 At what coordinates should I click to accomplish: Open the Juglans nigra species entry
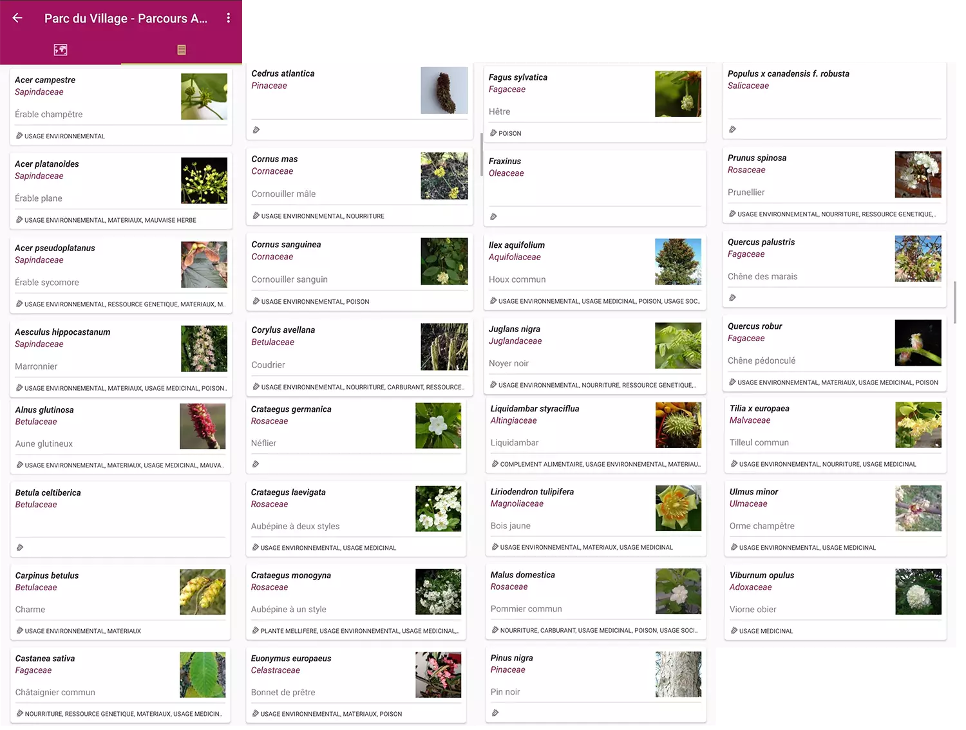(x=514, y=329)
